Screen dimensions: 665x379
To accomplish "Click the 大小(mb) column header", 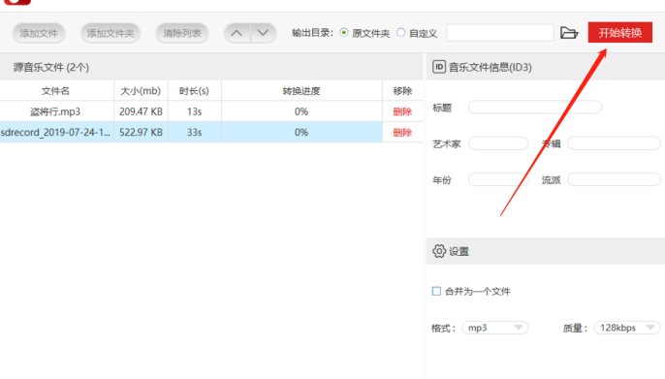I will pos(141,91).
